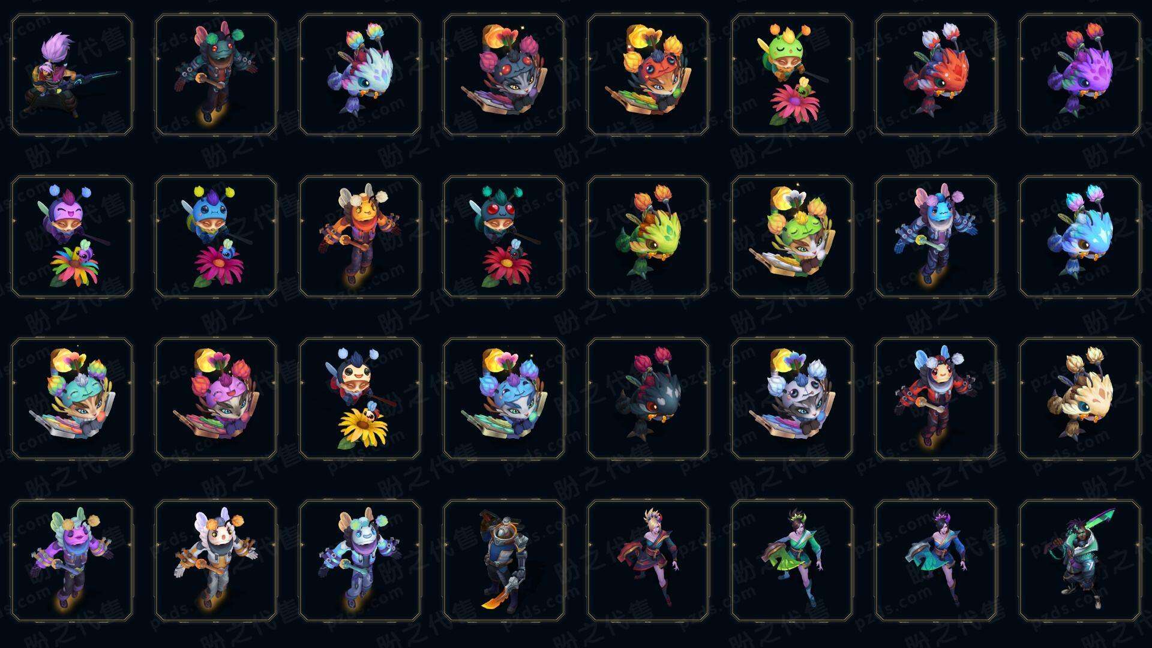Image resolution: width=1152 pixels, height=648 pixels.
Task: Pick the white Kog'Maw with rainbow flowers
Action: [x=360, y=75]
